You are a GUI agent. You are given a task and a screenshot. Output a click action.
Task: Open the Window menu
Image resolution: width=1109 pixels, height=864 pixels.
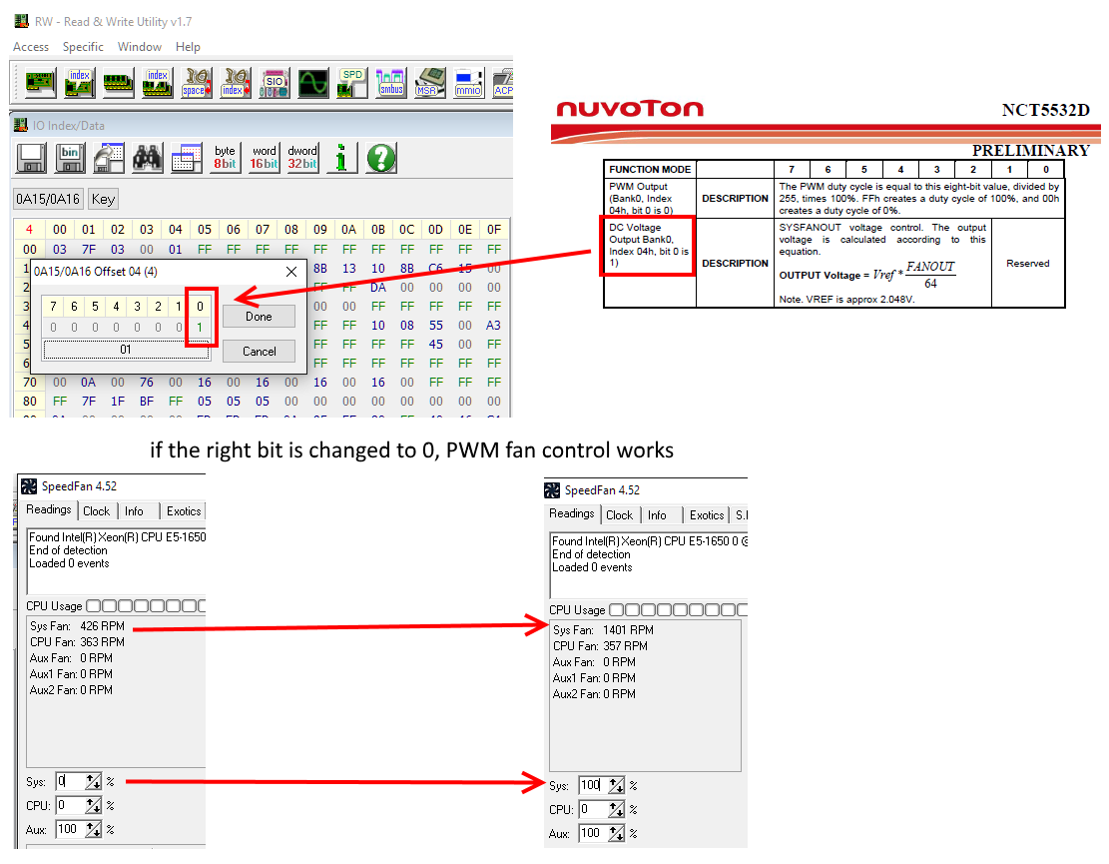[x=140, y=47]
